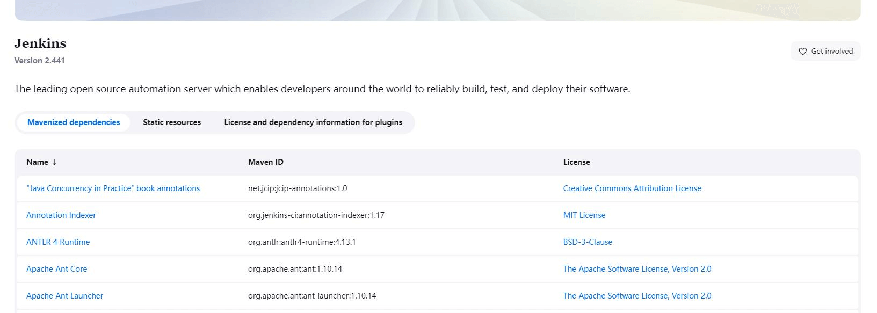The width and height of the screenshot is (877, 313).
Task: Open the ANTLR 4 Runtime link
Action: 58,242
